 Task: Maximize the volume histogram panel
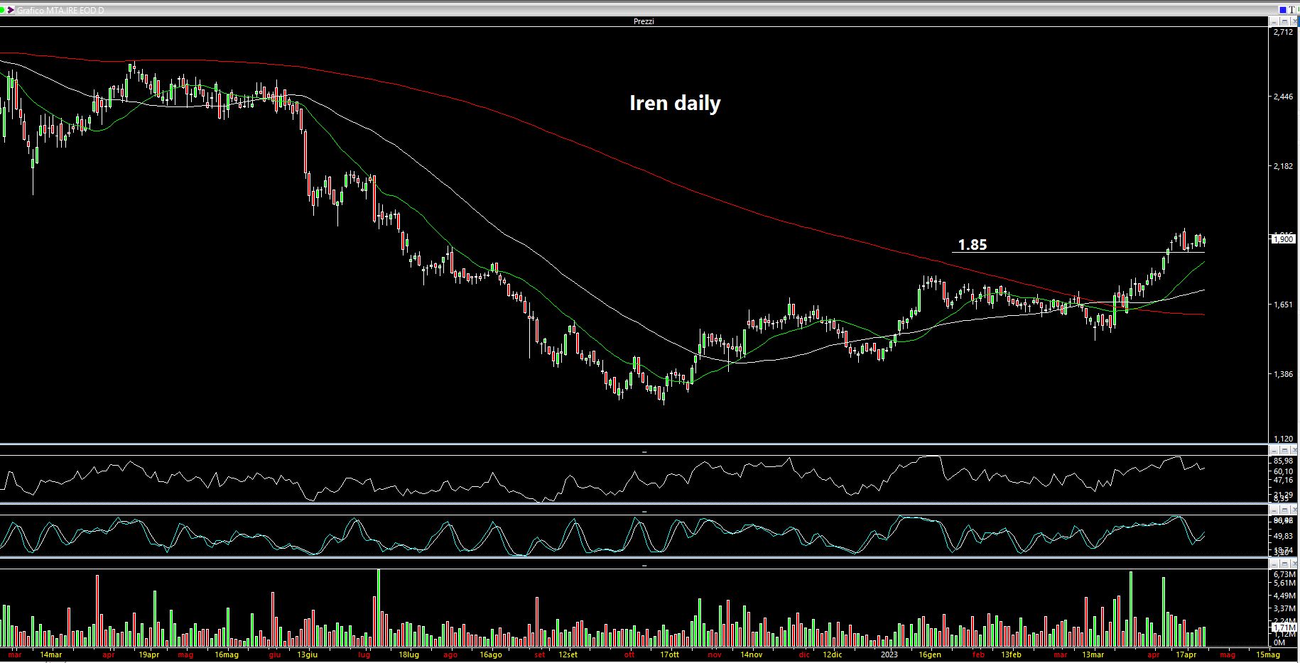point(1284,564)
